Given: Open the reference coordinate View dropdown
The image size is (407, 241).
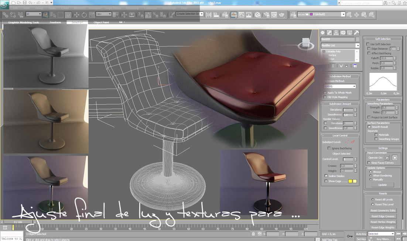Looking at the screenshot, I should pyautogui.click(x=103, y=14).
